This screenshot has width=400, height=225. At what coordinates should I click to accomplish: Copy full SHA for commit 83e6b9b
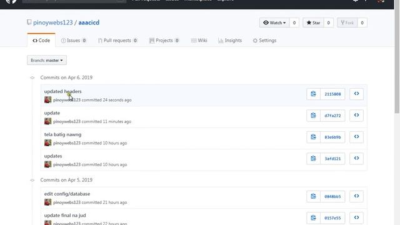(313, 137)
